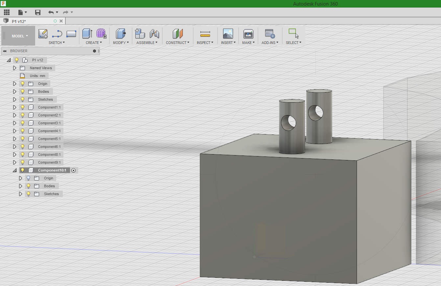Open the ASSEMBLE menu
Viewport: 441px width, 286px height.
(147, 43)
